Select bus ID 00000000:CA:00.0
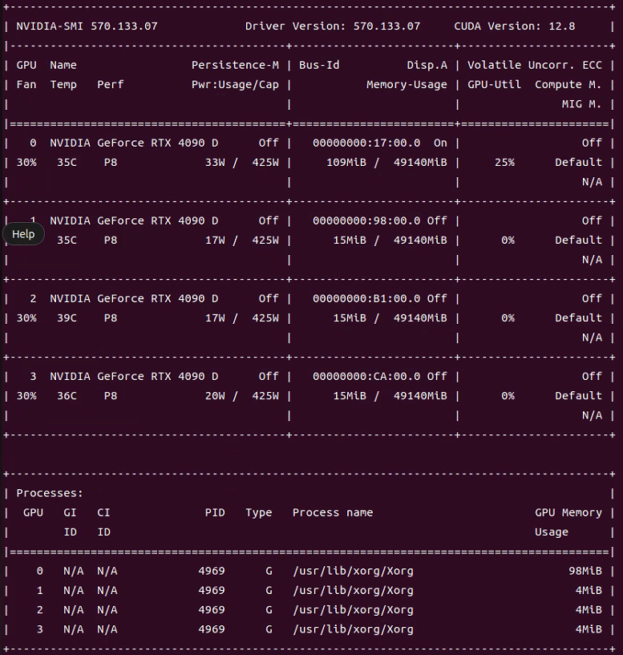 366,376
